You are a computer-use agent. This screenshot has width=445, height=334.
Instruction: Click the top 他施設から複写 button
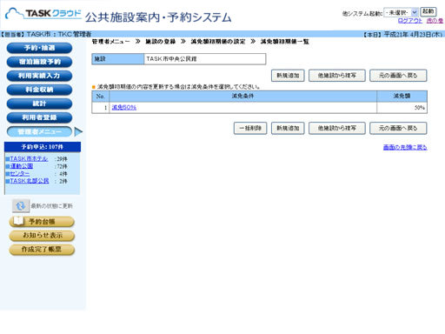pos(337,76)
